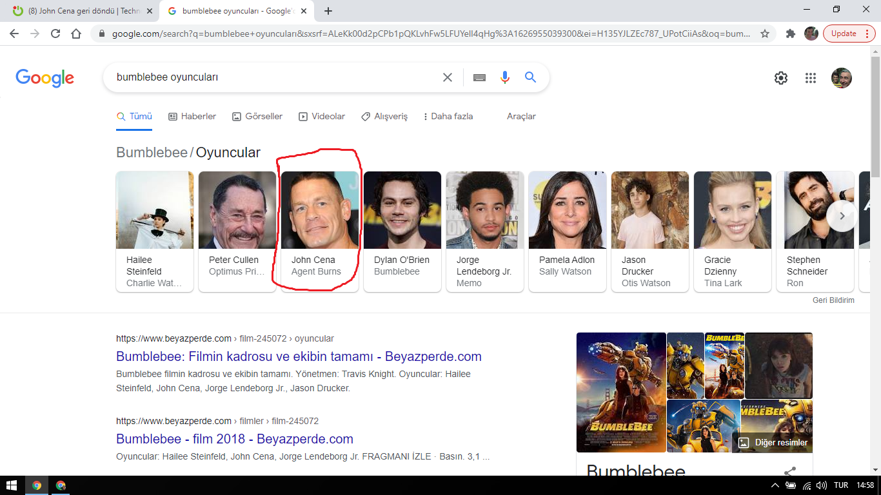Viewport: 881px width, 495px height.
Task: Open Bumblebee: Filmin kadrosu ve ekibin tamamı result
Action: click(299, 356)
